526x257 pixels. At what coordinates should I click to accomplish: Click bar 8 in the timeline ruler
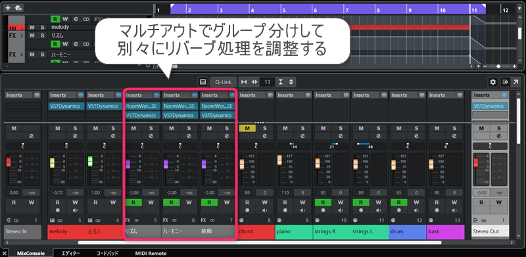(378, 11)
